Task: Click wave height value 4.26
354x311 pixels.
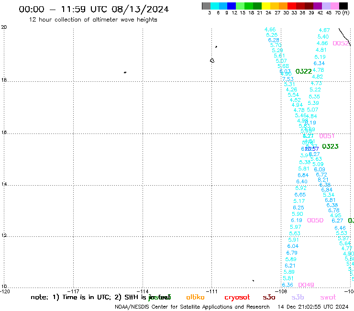Action: (x=291, y=89)
